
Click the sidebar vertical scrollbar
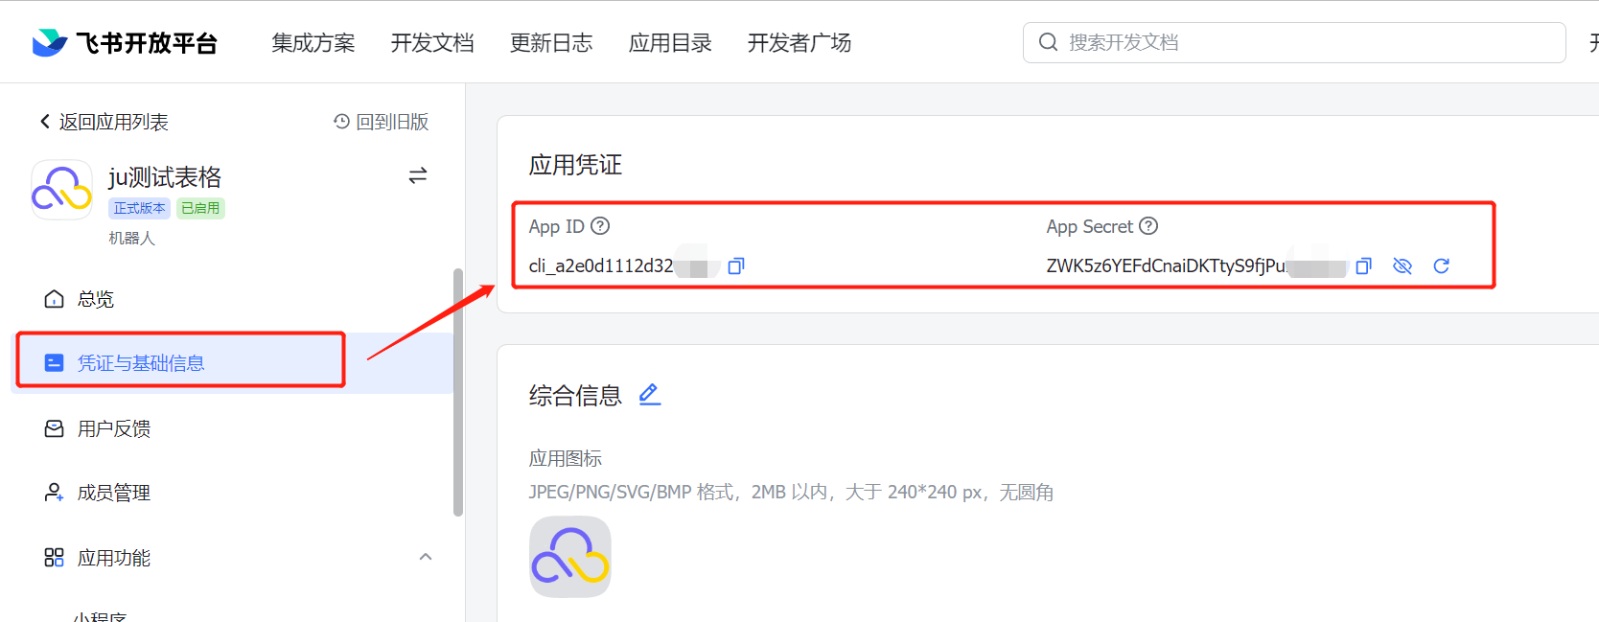pyautogui.click(x=458, y=392)
